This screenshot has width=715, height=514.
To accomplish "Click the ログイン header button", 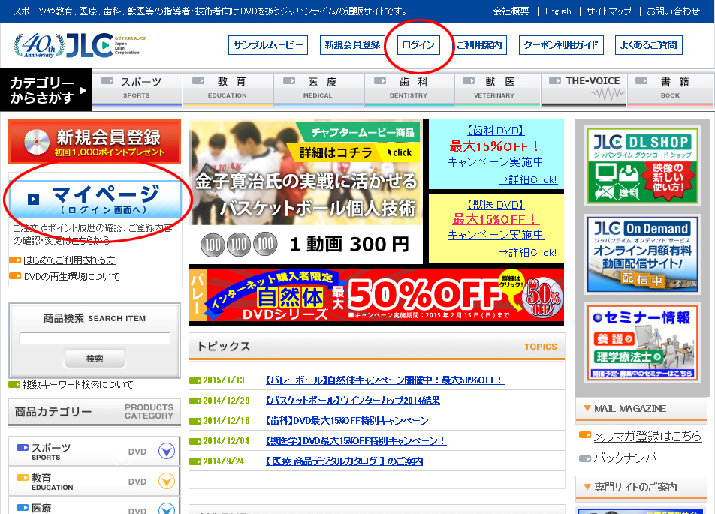I will point(418,45).
